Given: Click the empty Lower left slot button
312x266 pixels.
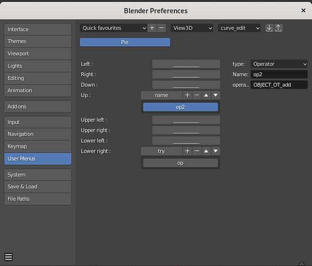Looking at the screenshot, I should click(186, 141).
